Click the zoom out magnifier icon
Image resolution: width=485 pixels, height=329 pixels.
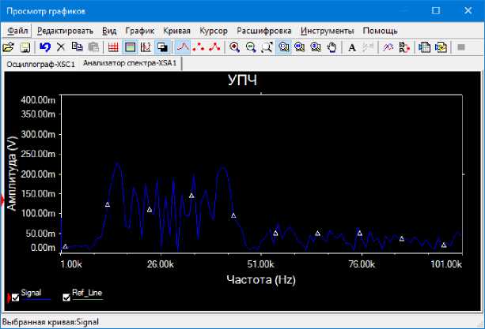(251, 47)
